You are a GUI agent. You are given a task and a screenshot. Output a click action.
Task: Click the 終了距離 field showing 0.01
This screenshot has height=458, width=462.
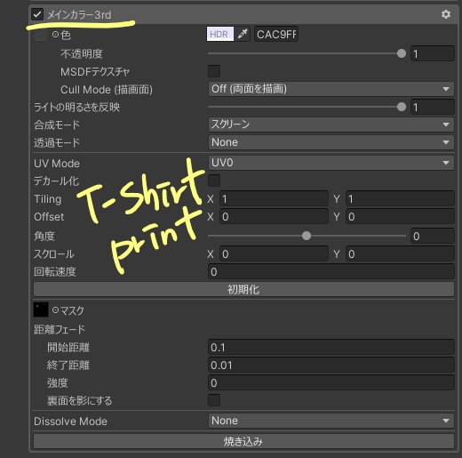(x=331, y=365)
